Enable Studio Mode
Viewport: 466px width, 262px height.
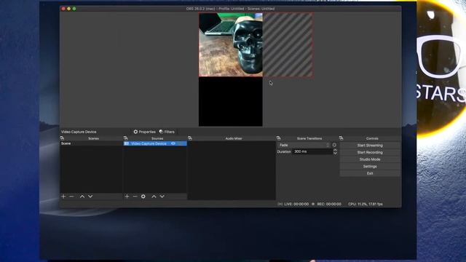[x=370, y=159]
